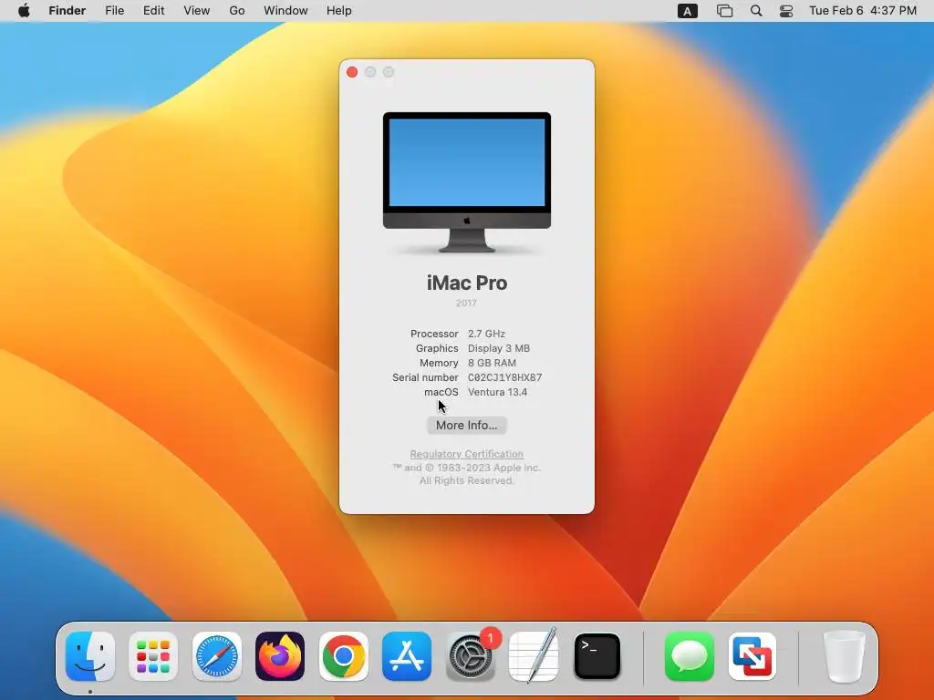Open the Regulatory Certification link
934x700 pixels.
(x=466, y=454)
